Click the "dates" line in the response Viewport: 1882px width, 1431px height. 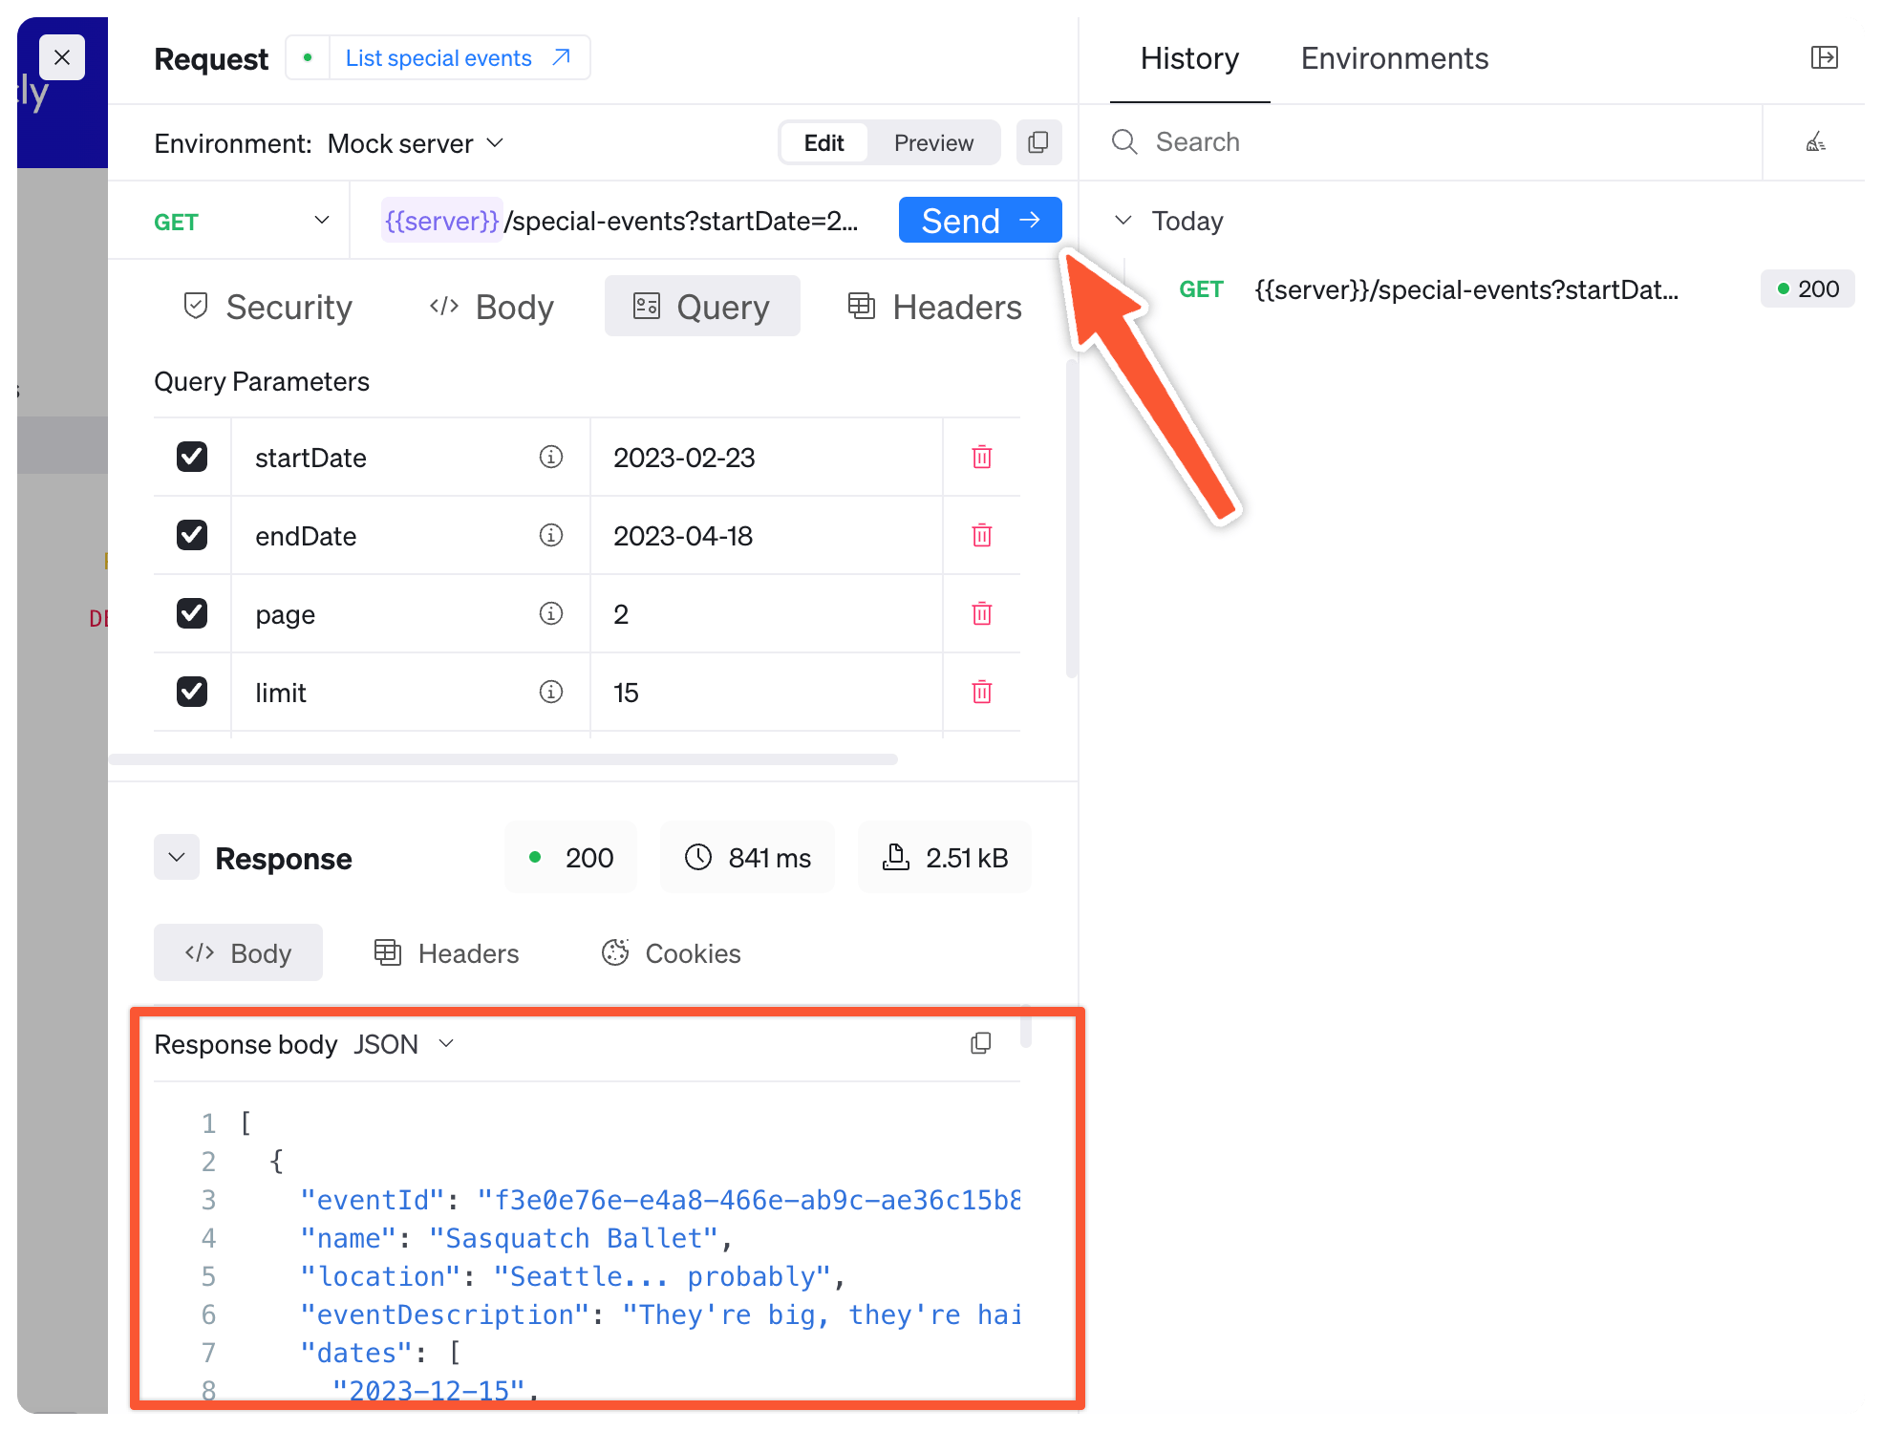point(380,1353)
